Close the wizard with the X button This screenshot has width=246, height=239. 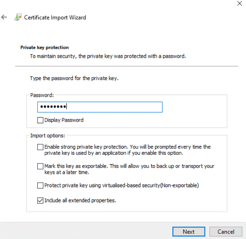tap(239, 3)
